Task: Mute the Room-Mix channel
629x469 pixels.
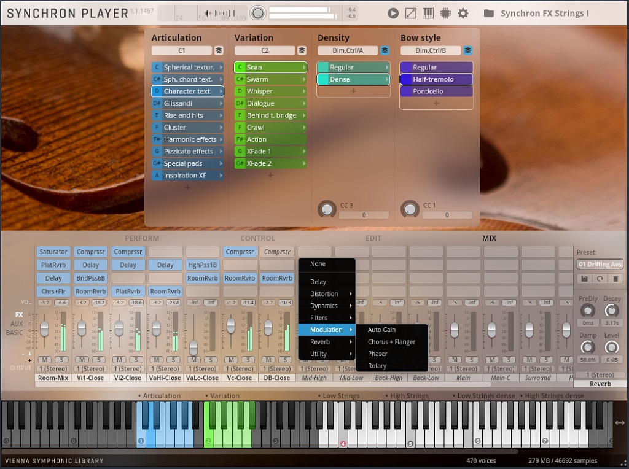Action: [x=44, y=360]
